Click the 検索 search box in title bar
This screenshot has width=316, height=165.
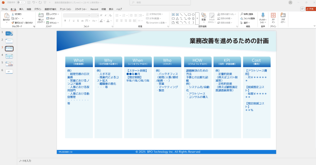[x=160, y=2]
